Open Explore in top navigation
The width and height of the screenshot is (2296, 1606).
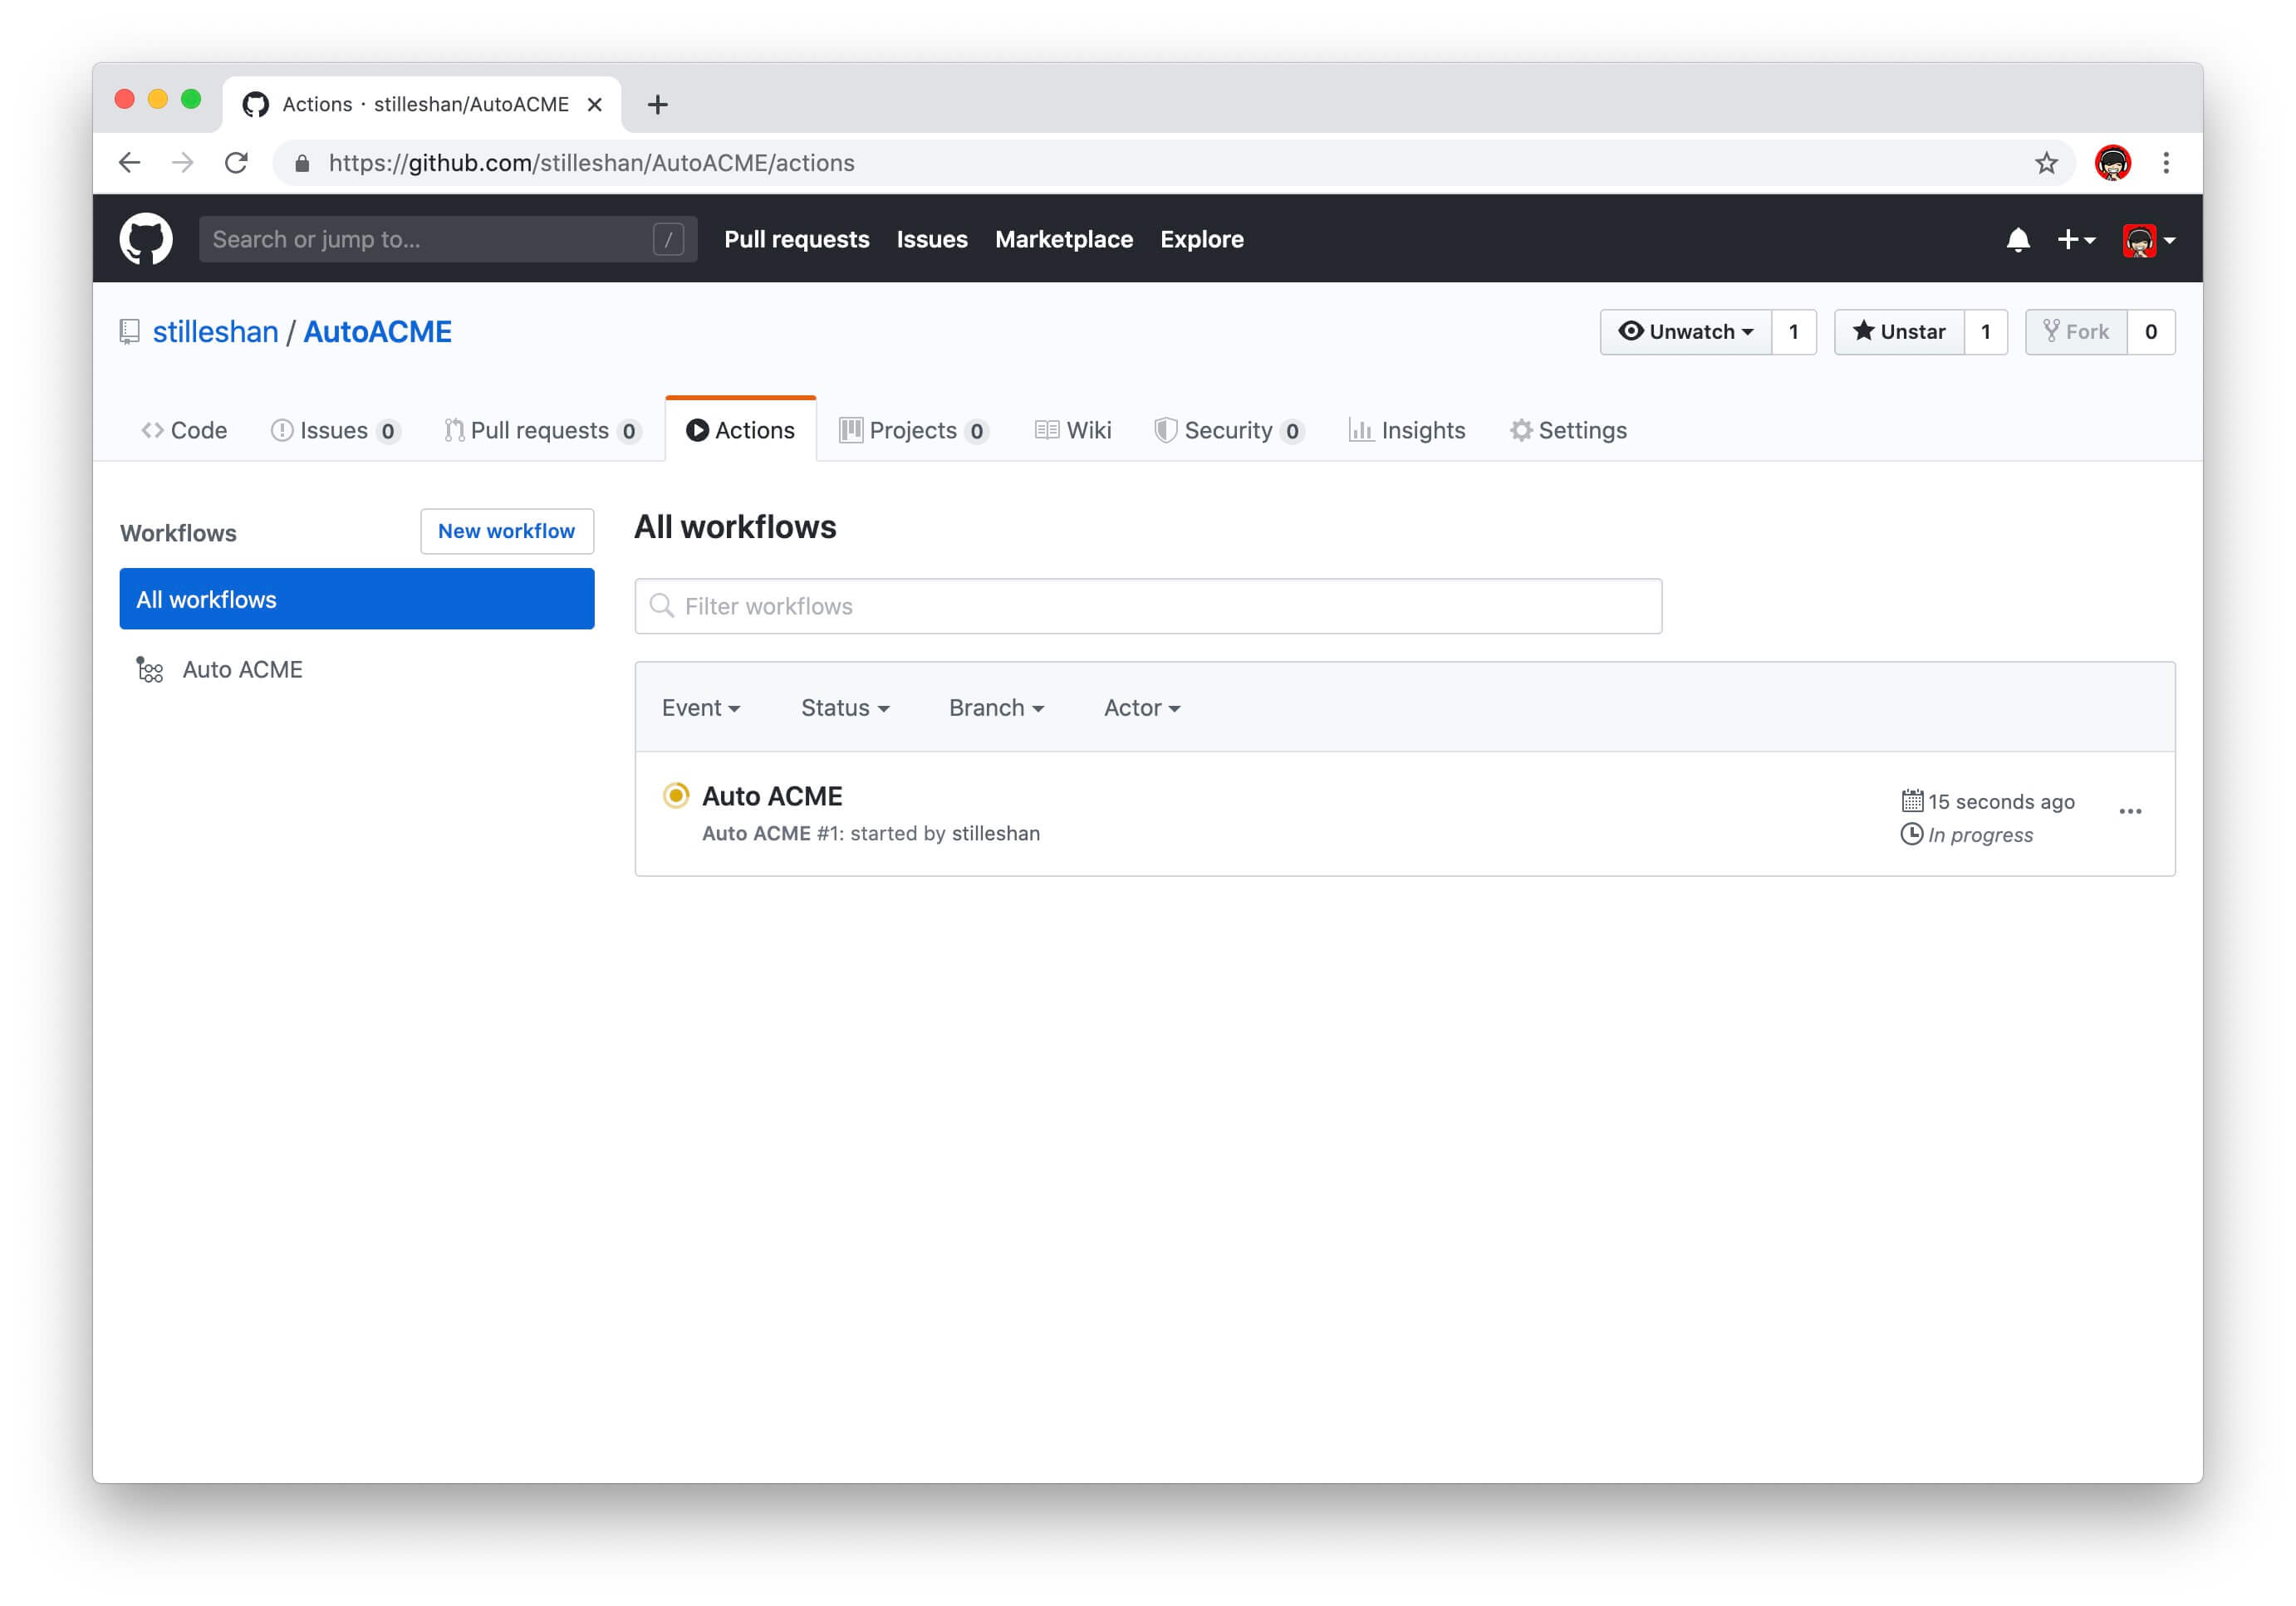(x=1202, y=240)
